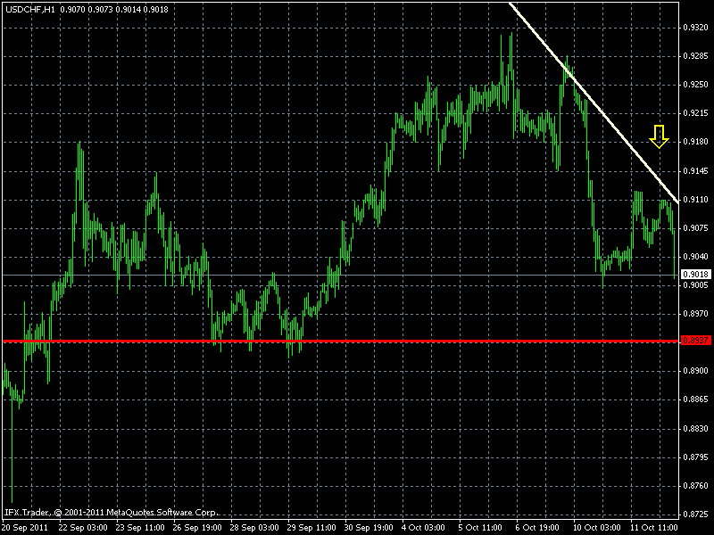Image resolution: width=714 pixels, height=535 pixels.
Task: Select the red horizontal support line
Action: coord(341,341)
